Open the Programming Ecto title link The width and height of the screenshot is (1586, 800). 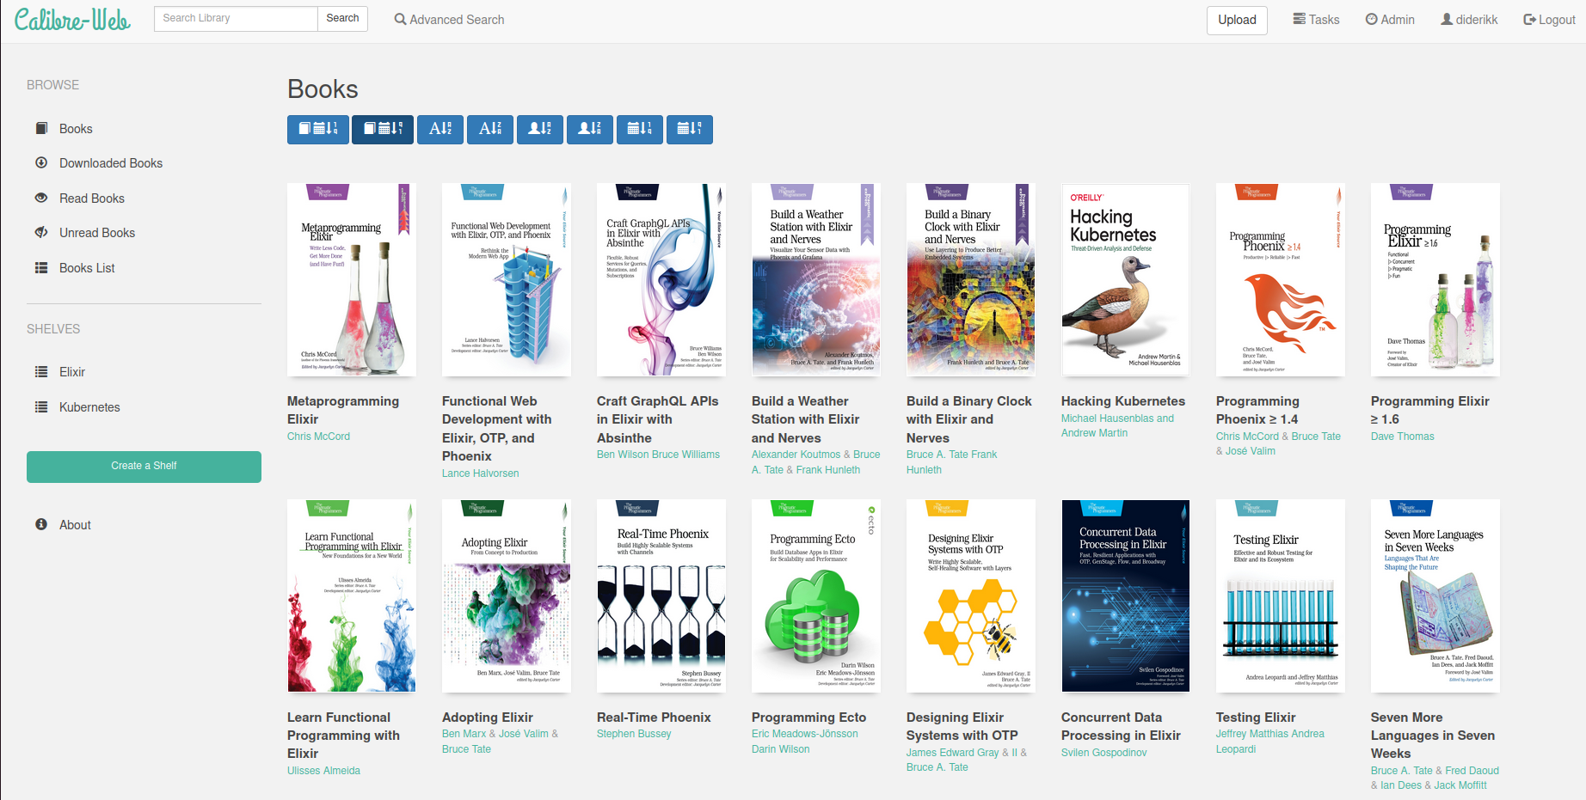[808, 718]
